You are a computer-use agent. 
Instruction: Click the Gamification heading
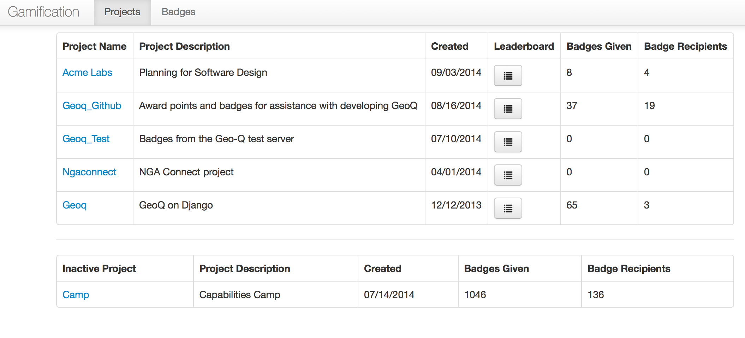pos(43,12)
